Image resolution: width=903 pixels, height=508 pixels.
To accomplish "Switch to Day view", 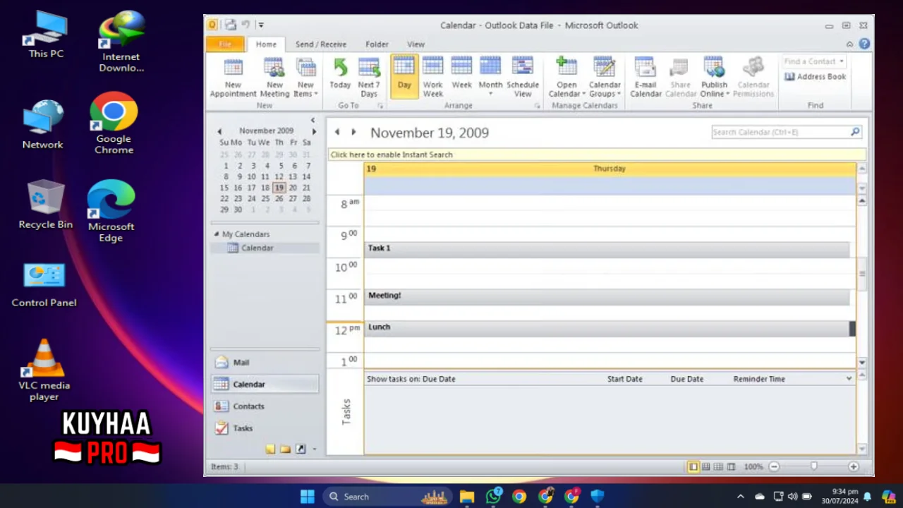I will (x=404, y=76).
